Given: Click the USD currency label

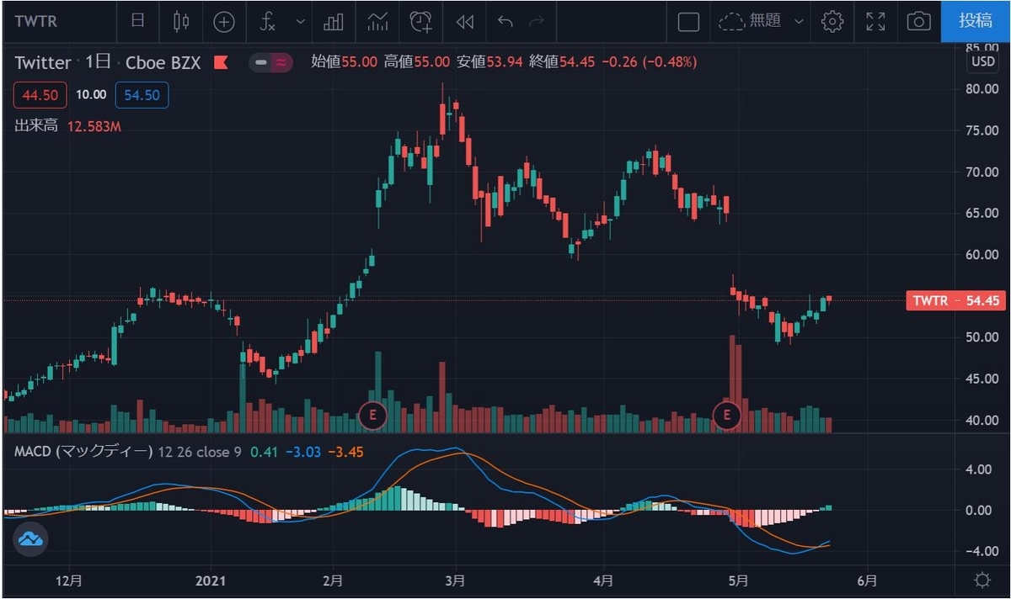Looking at the screenshot, I should point(982,61).
